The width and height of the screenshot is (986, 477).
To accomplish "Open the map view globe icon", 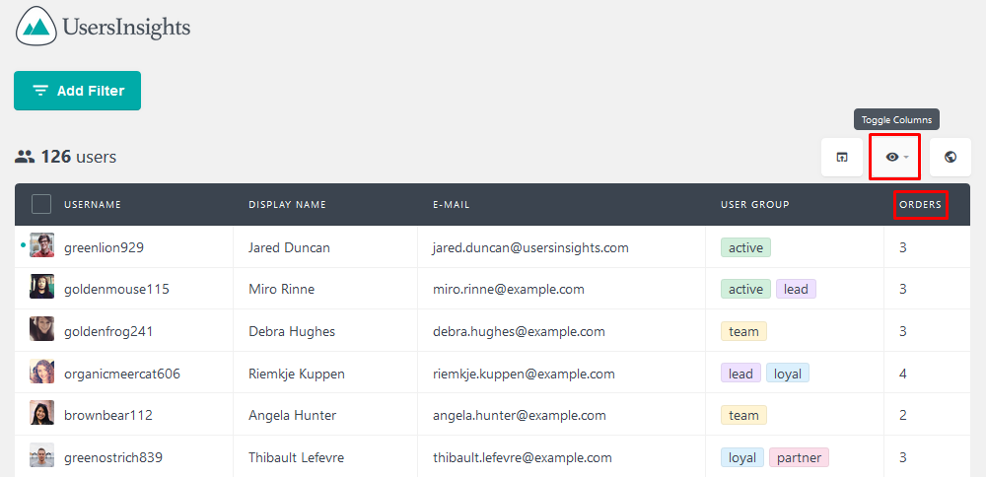I will (951, 157).
